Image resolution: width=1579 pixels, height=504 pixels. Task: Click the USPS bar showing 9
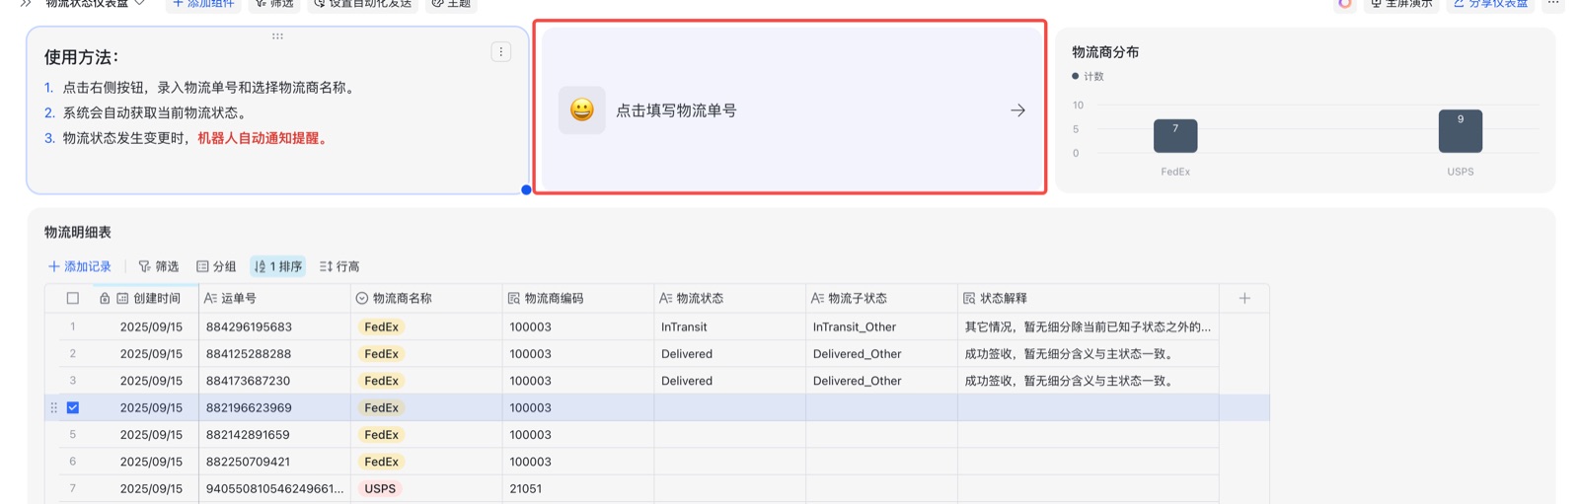(x=1461, y=131)
